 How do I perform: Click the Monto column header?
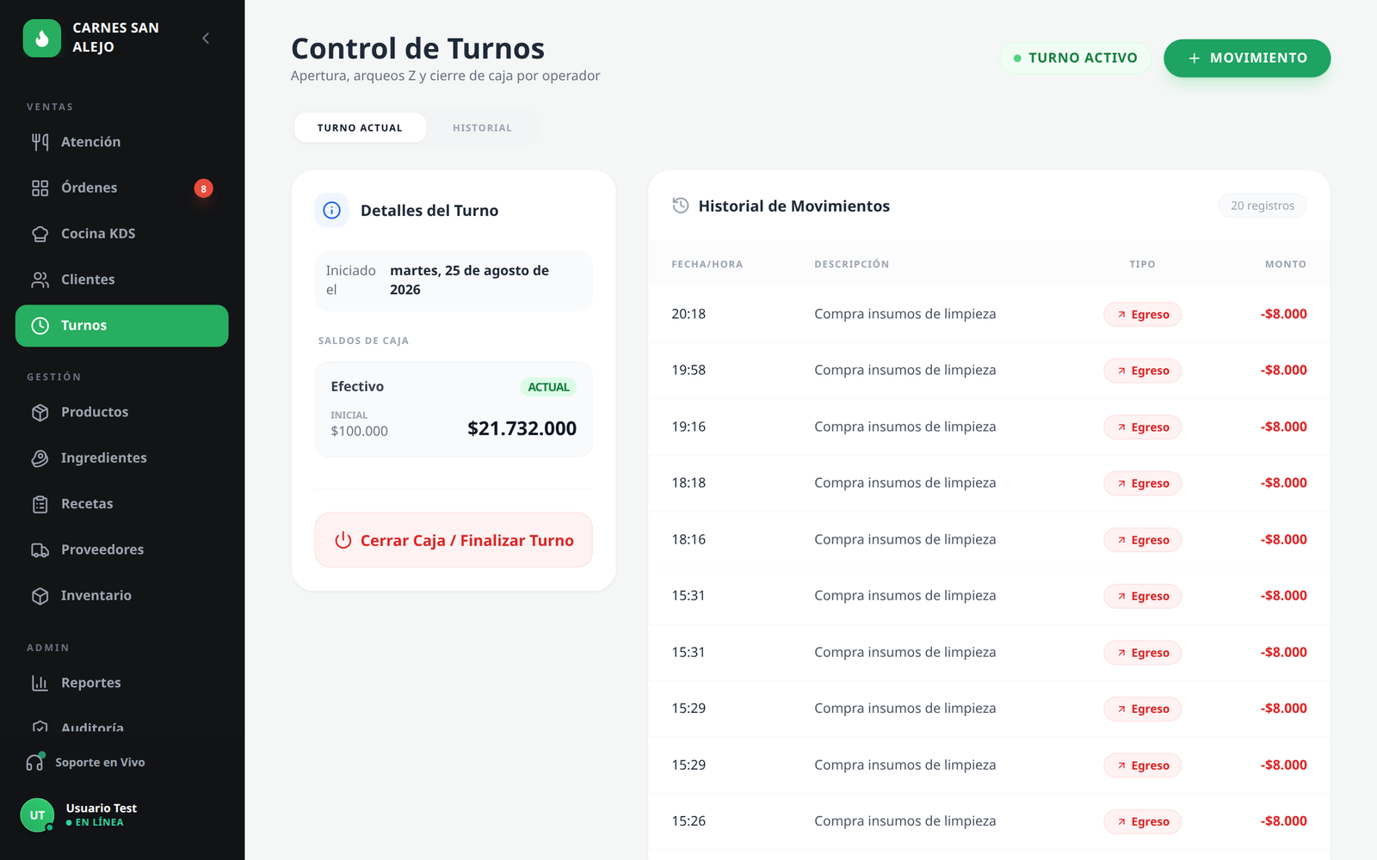pos(1285,264)
